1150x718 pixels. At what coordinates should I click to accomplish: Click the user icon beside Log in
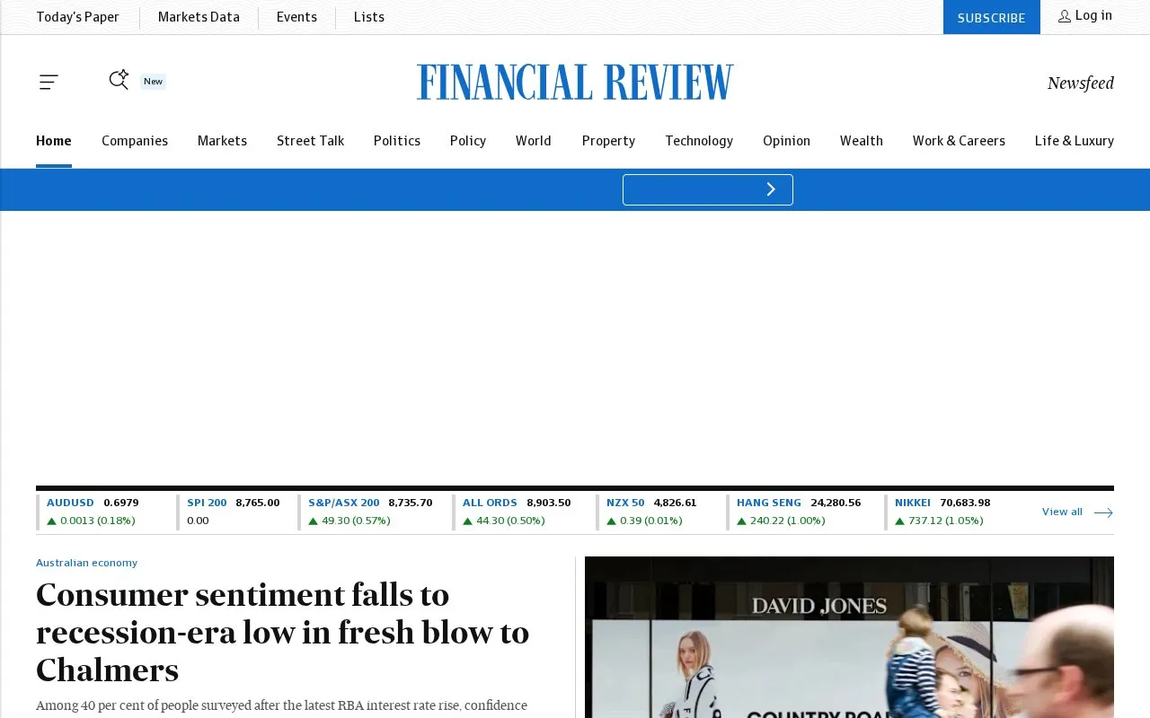[1065, 16]
